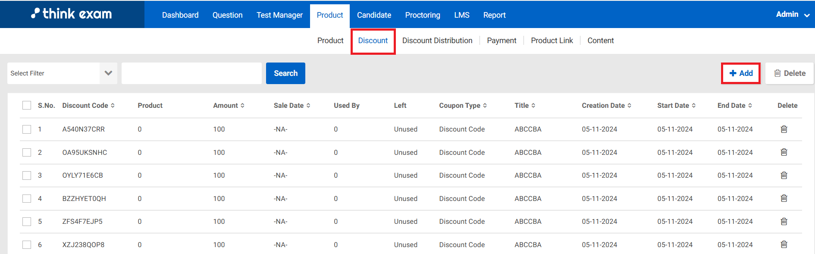Click trash icon for XZJ238QOP8
Screen dimensions: 815x254
pyautogui.click(x=784, y=245)
